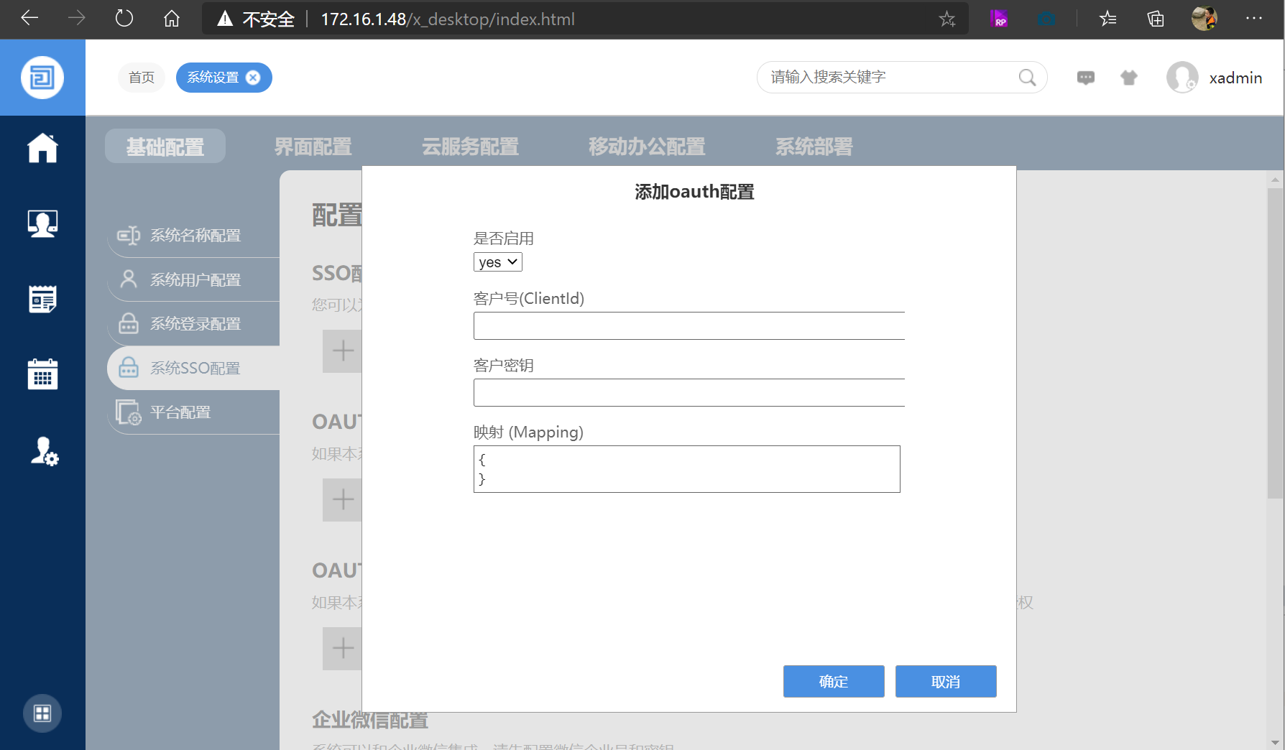Screen dimensions: 1285x750
Task: Click the 客户号(ClientId) input field
Action: pos(688,326)
